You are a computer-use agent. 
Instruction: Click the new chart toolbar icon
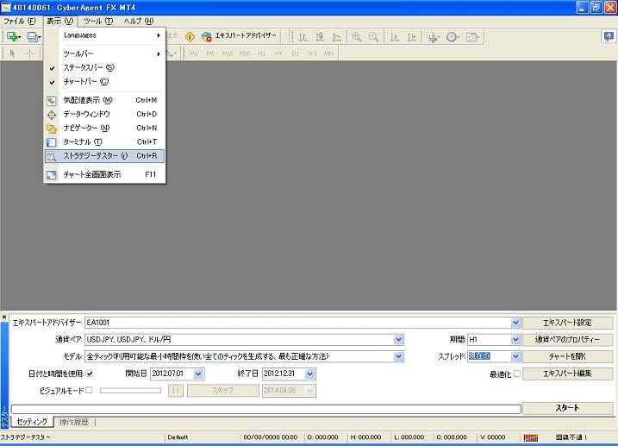coord(14,37)
